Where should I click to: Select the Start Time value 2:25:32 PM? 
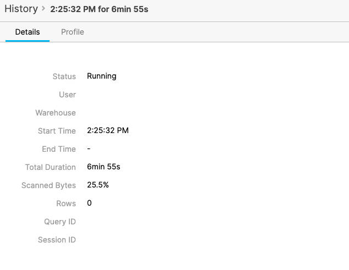(108, 130)
